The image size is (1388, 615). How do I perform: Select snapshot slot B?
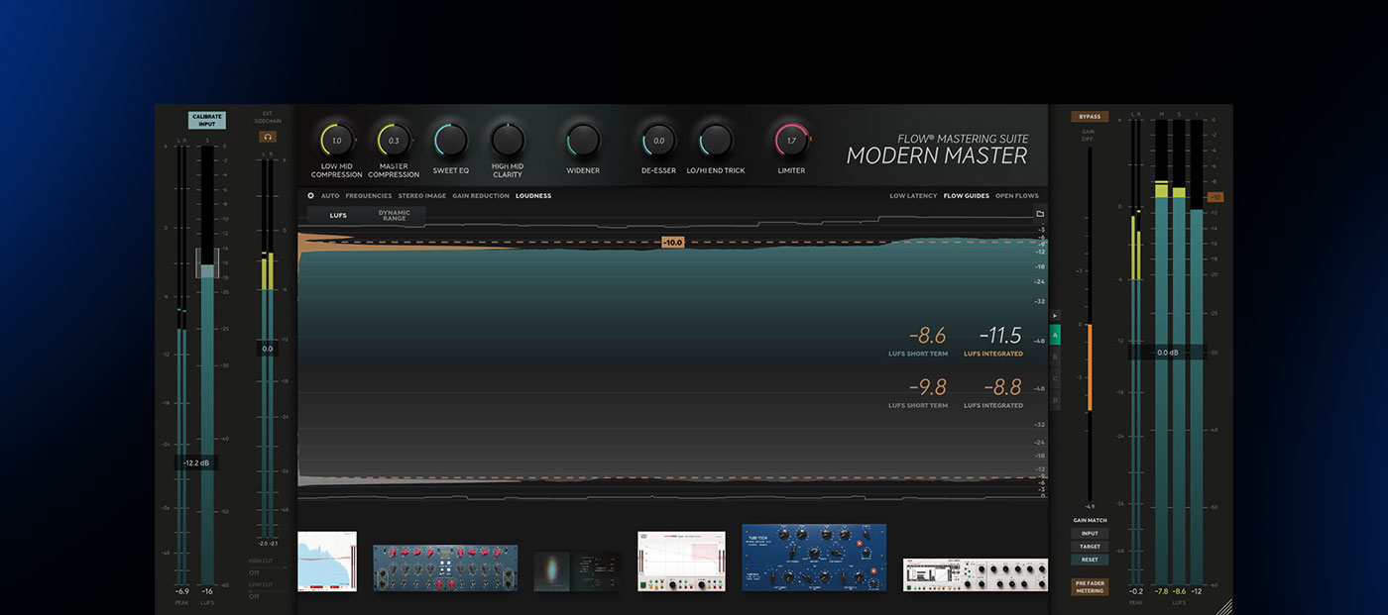(x=1055, y=357)
